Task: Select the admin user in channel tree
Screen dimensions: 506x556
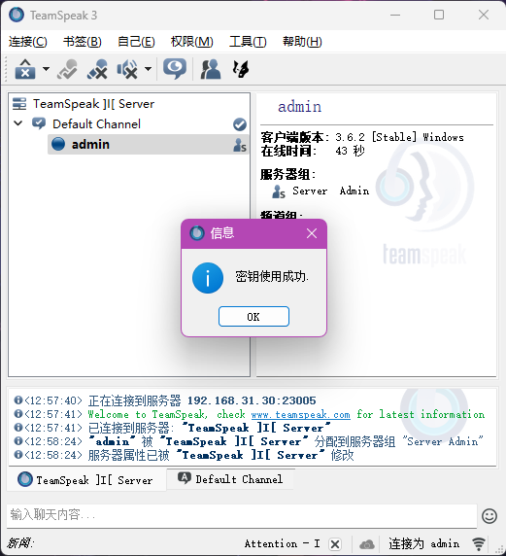Action: click(149, 144)
